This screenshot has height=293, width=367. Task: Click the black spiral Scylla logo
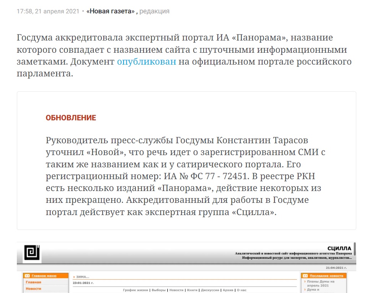point(32,253)
